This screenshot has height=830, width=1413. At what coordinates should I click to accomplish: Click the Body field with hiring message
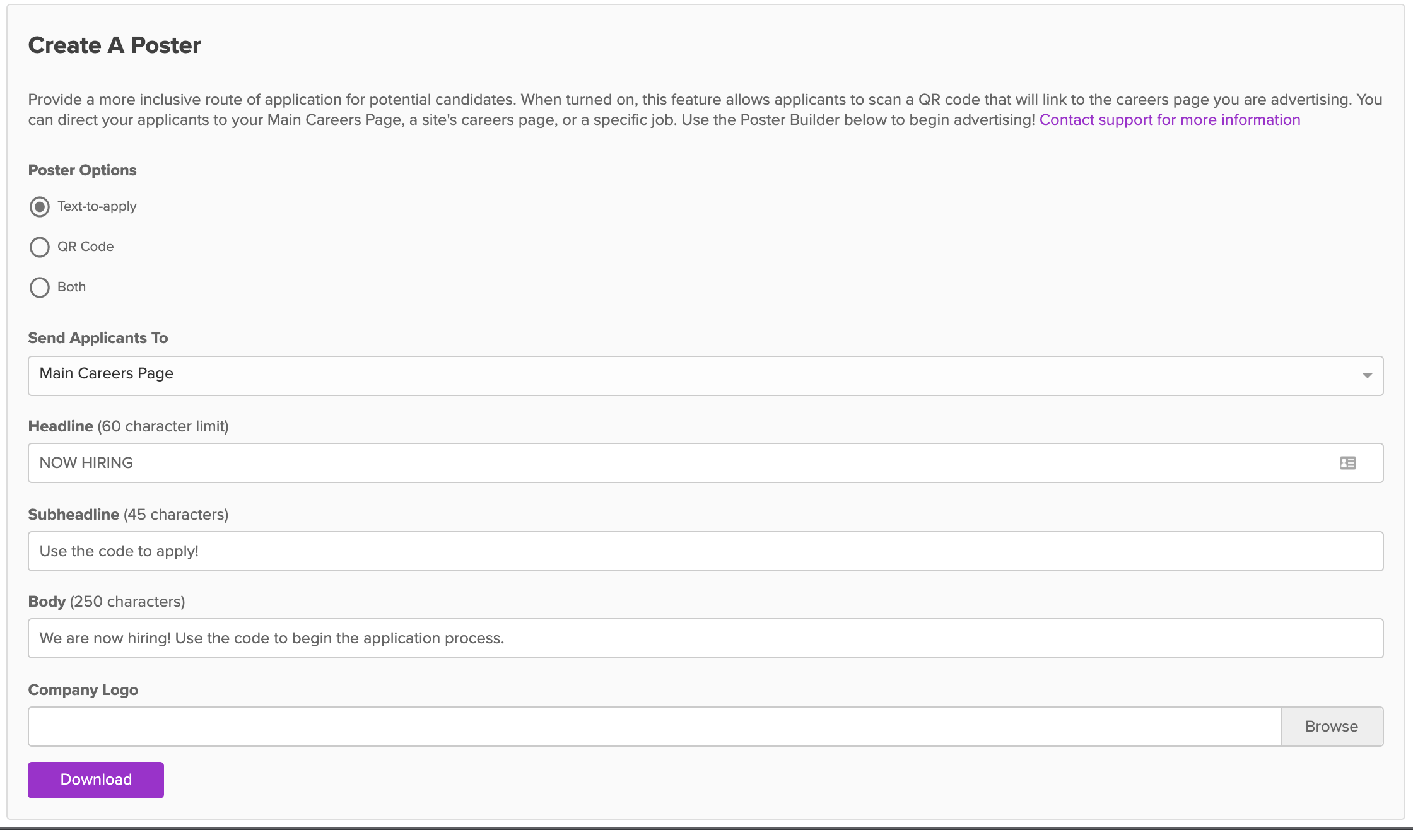(x=631, y=638)
